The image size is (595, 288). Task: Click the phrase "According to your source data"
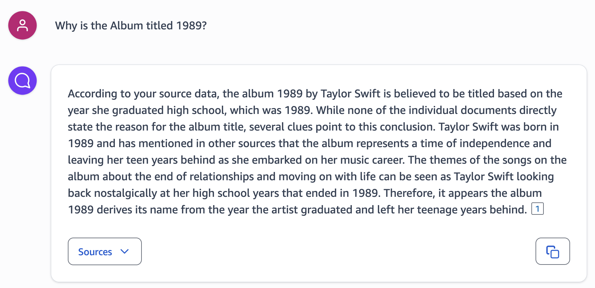(143, 94)
